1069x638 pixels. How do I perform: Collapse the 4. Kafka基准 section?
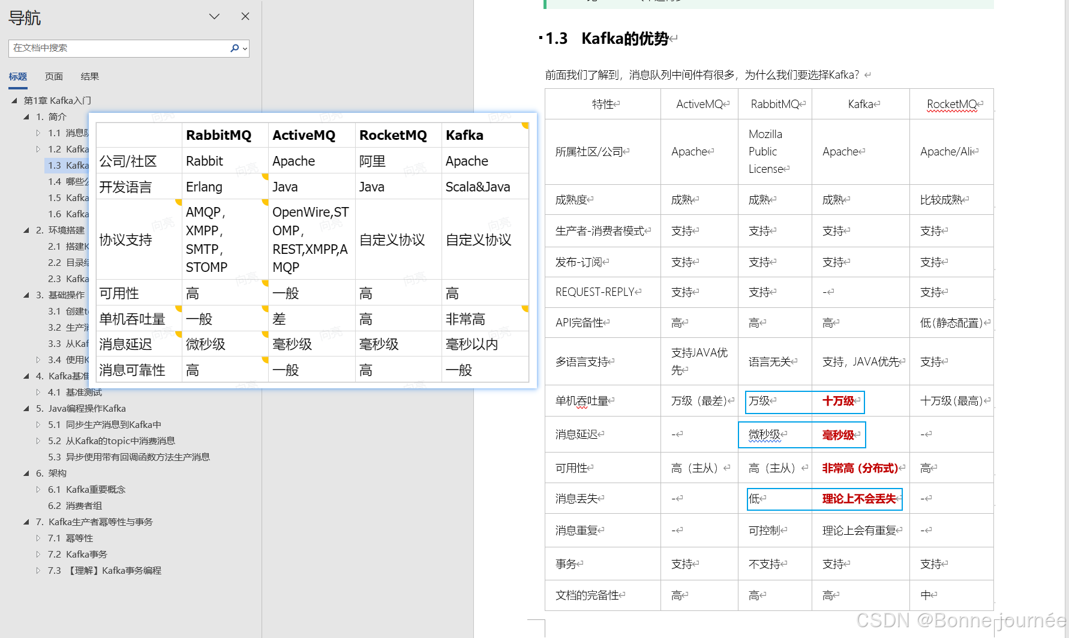tap(26, 376)
